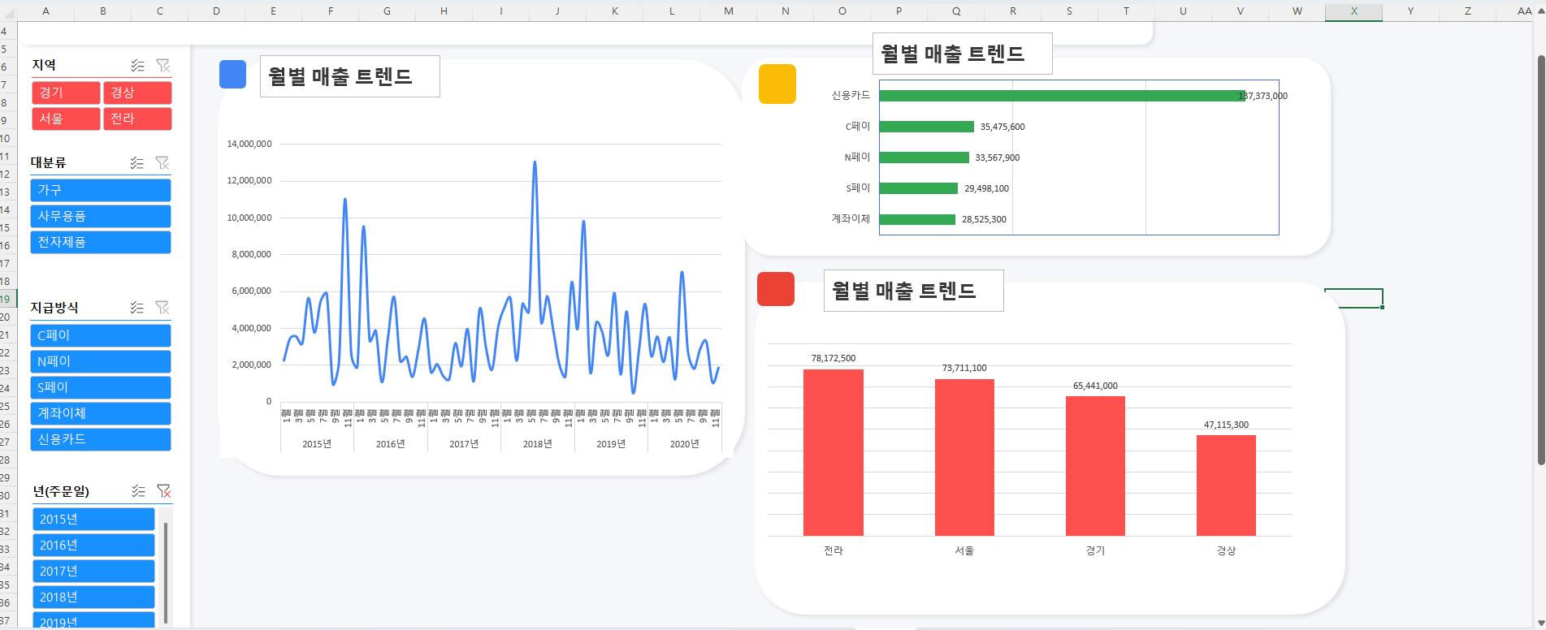Select the 경상 region slicer button
The image size is (1546, 630).
pyautogui.click(x=137, y=93)
